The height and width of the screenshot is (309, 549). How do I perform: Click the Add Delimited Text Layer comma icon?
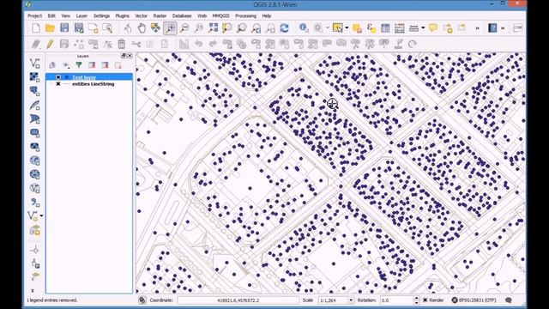coord(34,203)
